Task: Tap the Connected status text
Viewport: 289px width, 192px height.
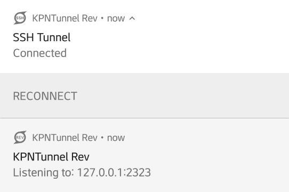Action: (40, 53)
